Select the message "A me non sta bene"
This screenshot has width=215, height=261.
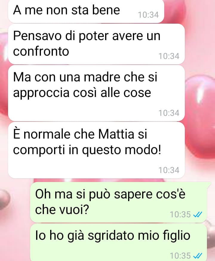click(x=86, y=11)
